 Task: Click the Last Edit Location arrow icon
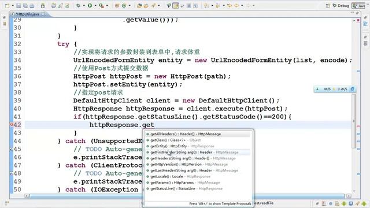[x=230, y=5]
